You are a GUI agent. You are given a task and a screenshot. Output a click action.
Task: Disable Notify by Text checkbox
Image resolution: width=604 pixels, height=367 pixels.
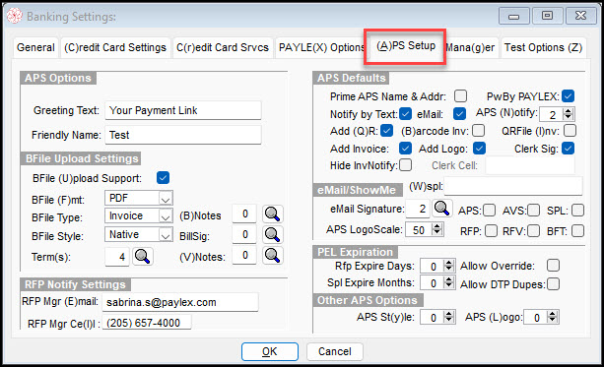405,114
